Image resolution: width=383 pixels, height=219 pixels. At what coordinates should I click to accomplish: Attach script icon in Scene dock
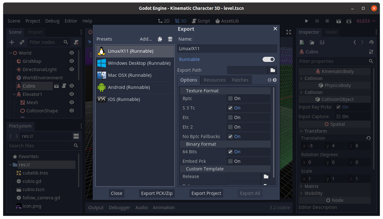[x=76, y=42]
